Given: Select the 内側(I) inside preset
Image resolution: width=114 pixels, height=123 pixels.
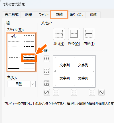Looking at the screenshot, I should coord(89,34).
